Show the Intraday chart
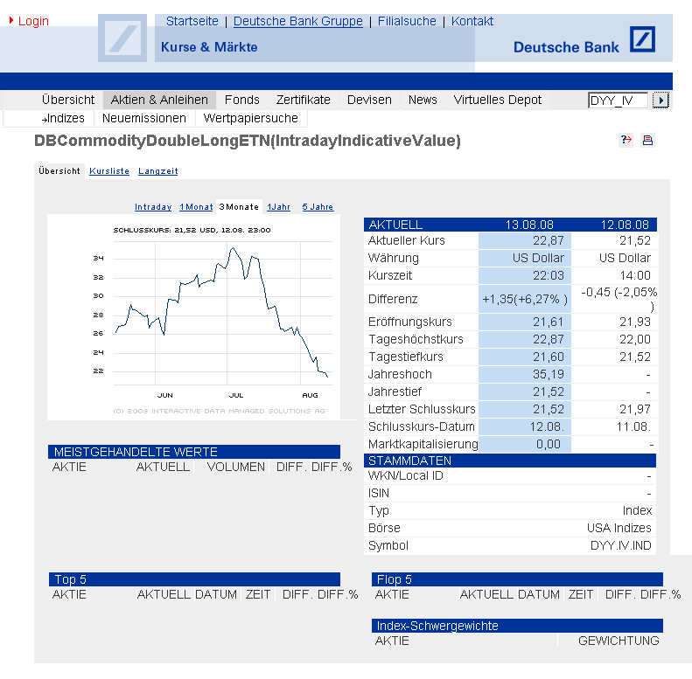Image resolution: width=692 pixels, height=679 pixels. tap(153, 207)
